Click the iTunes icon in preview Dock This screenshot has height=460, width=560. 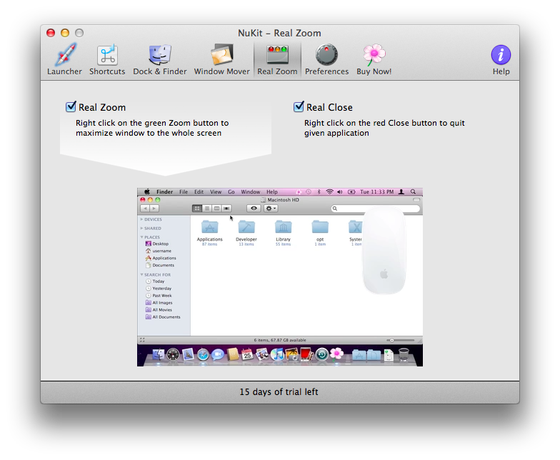pyautogui.click(x=277, y=354)
